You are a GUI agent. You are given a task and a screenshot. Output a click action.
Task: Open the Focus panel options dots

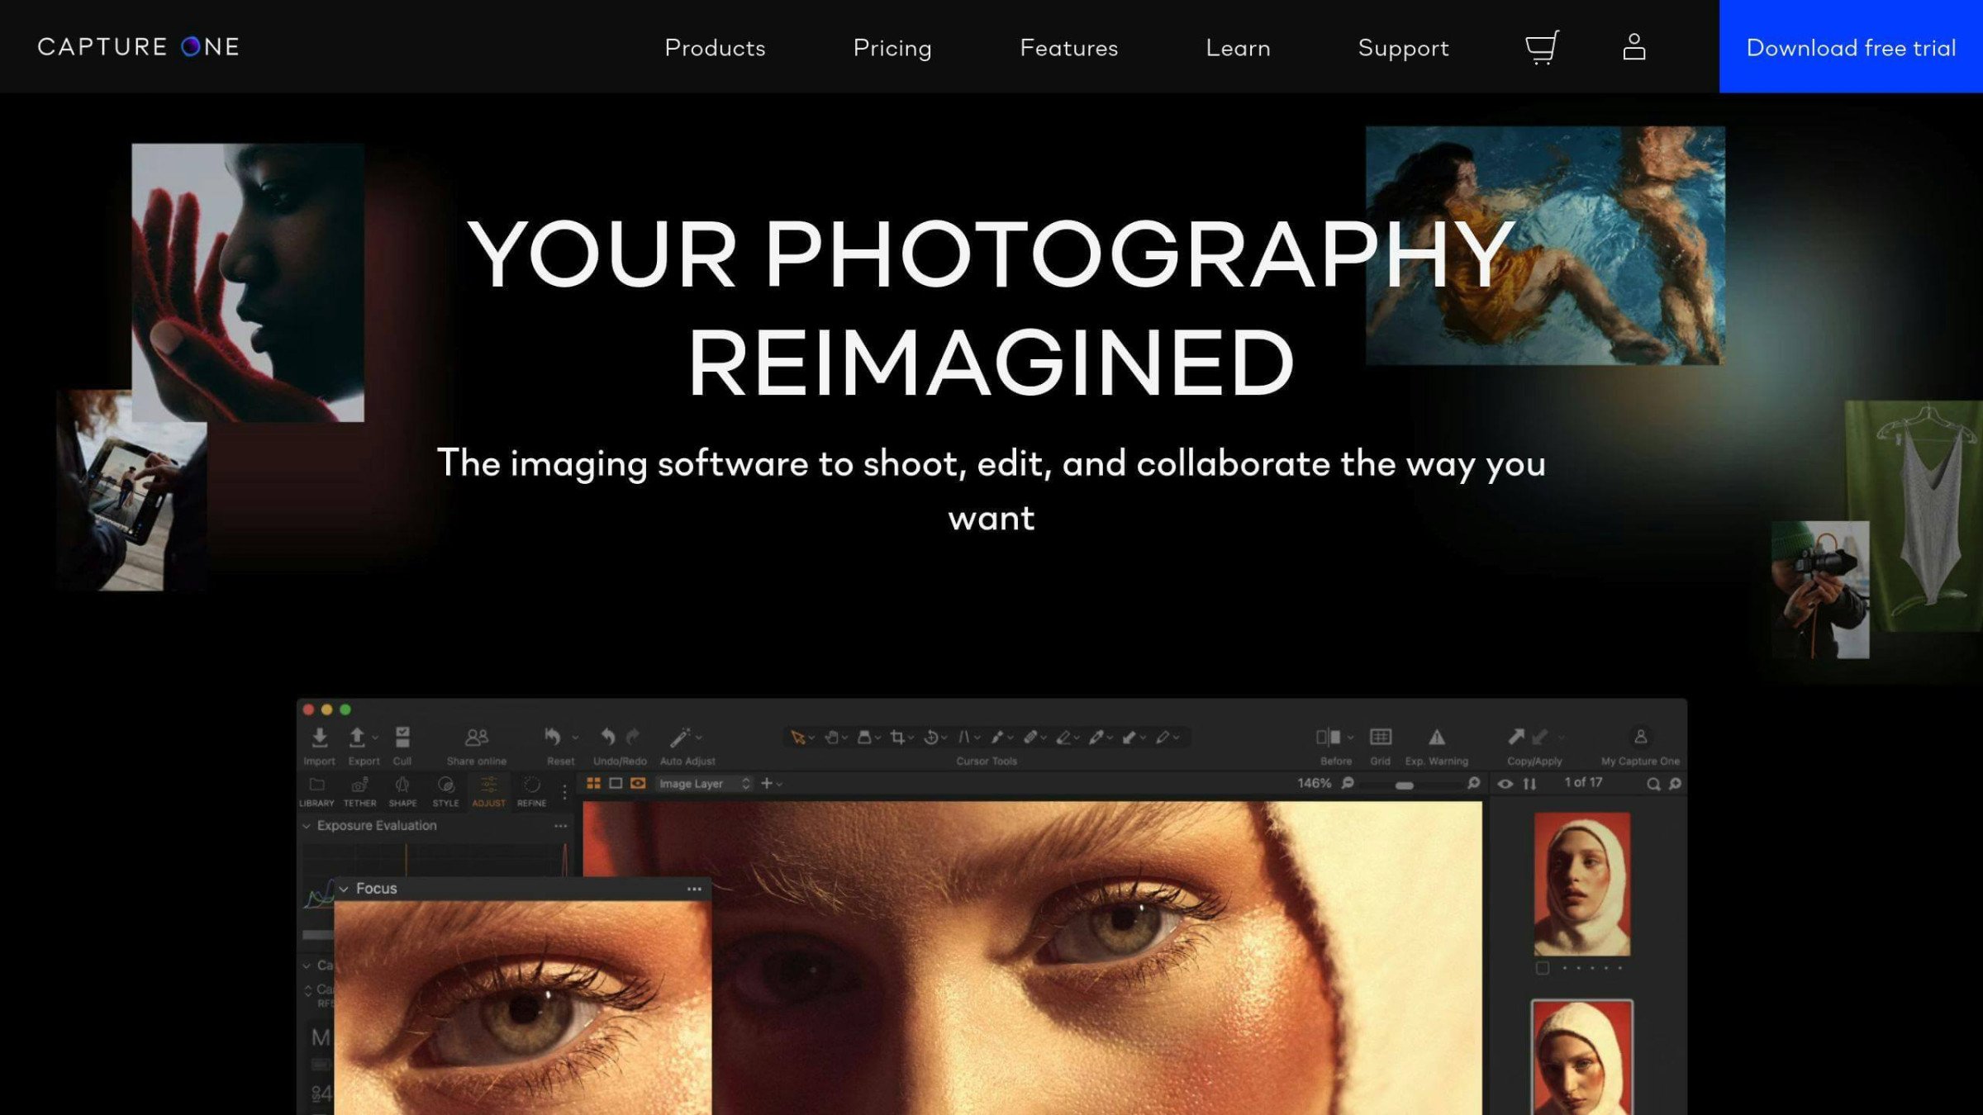pos(694,889)
